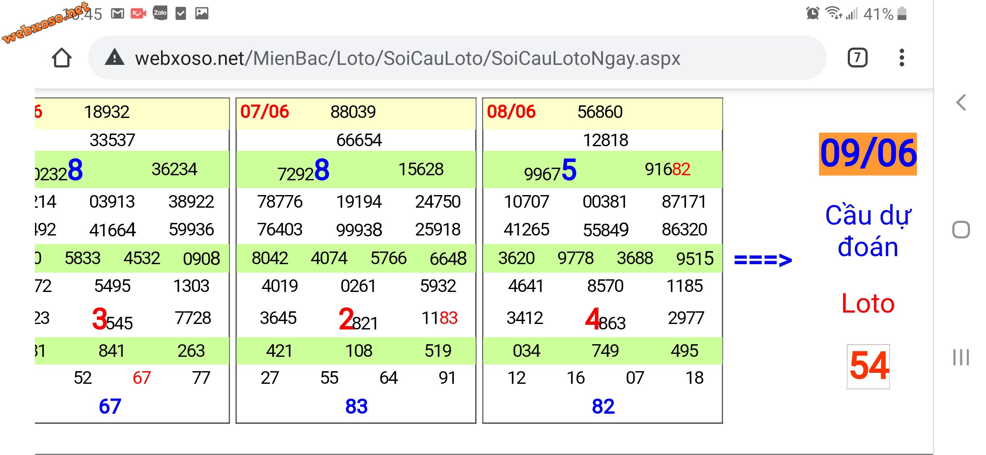Click the number 3545 with big red 3
986x455 pixels.
[112, 319]
